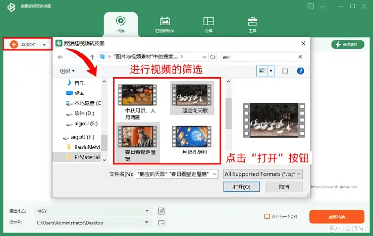Click the 打开(O) button
The width and height of the screenshot is (373, 236).
[241, 187]
